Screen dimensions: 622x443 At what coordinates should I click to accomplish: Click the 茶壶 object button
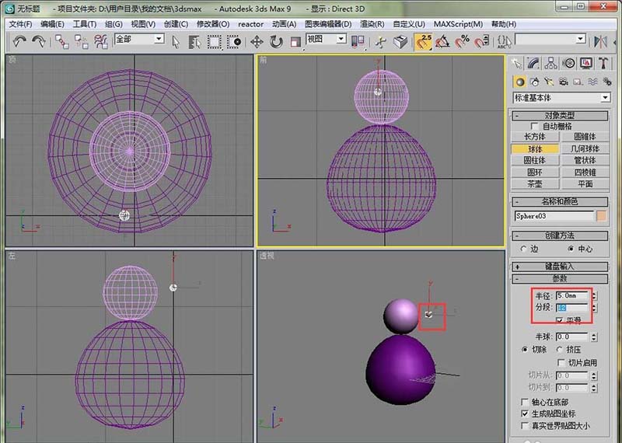[x=535, y=184]
